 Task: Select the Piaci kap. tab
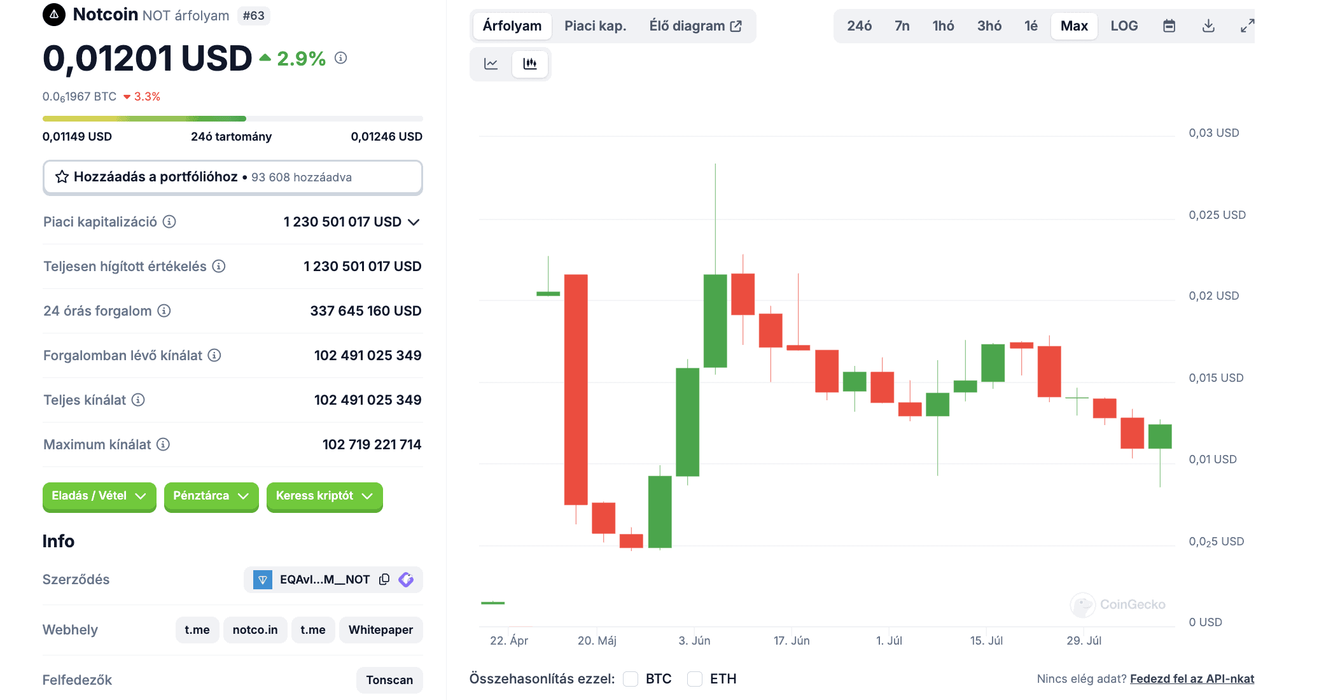coord(596,26)
